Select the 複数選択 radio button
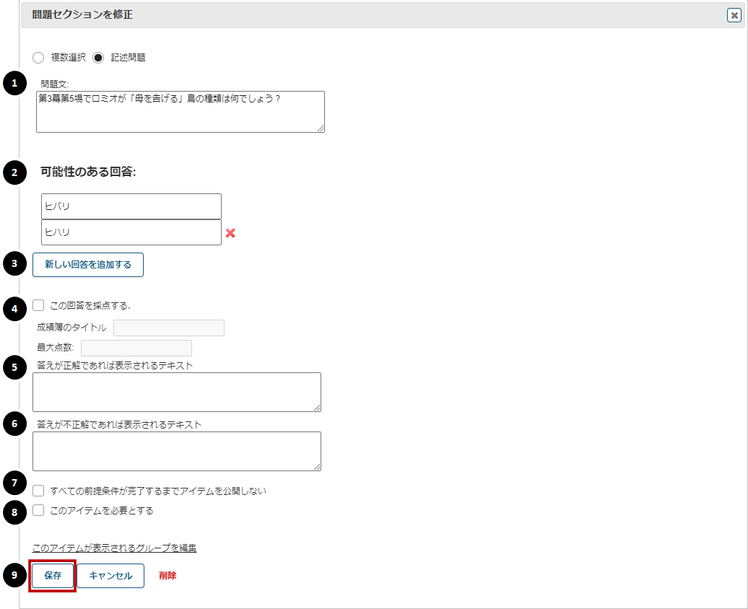 pos(38,58)
